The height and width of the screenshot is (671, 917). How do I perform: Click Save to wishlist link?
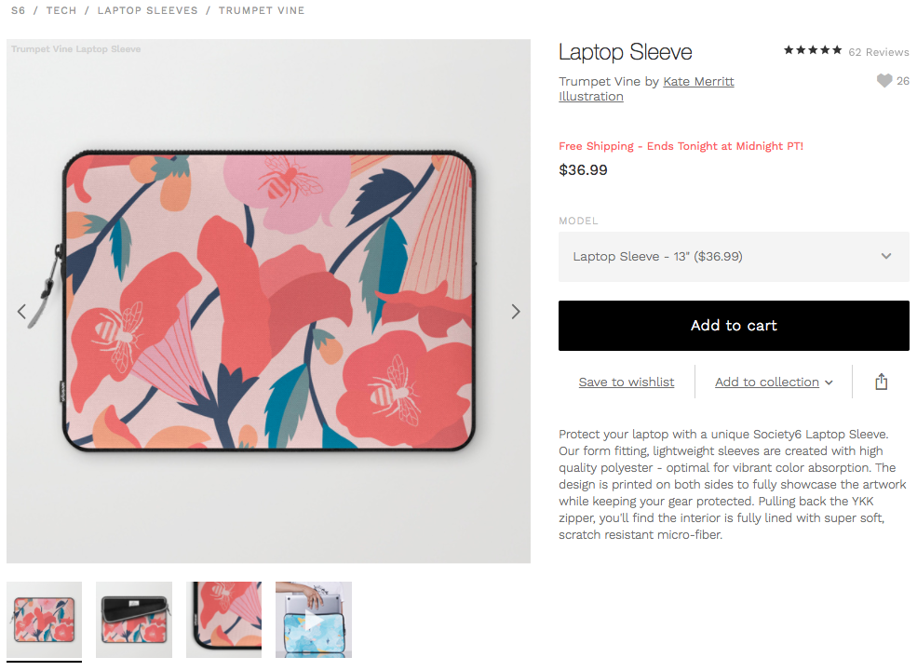pos(627,382)
